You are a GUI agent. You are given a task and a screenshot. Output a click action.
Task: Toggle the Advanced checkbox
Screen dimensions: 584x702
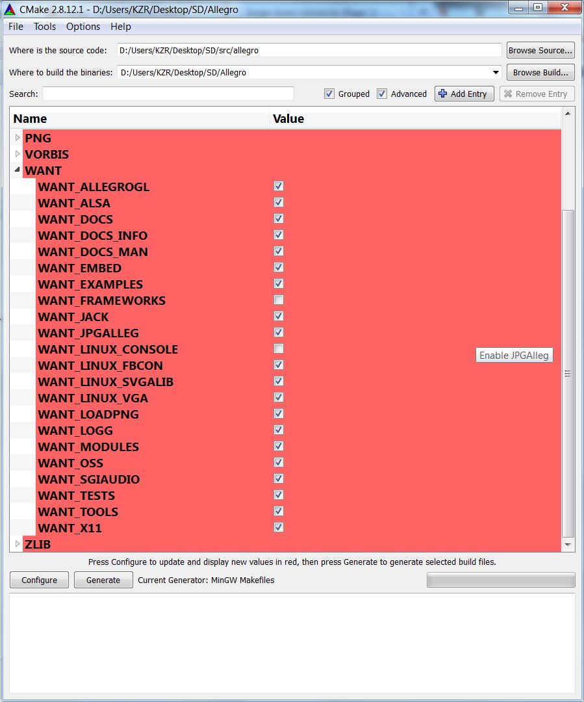coord(382,94)
